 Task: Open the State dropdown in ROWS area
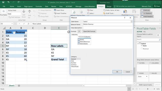[147, 76]
